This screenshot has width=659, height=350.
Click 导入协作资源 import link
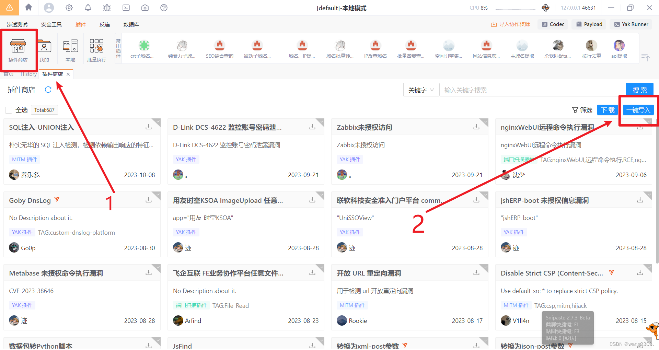(x=510, y=24)
